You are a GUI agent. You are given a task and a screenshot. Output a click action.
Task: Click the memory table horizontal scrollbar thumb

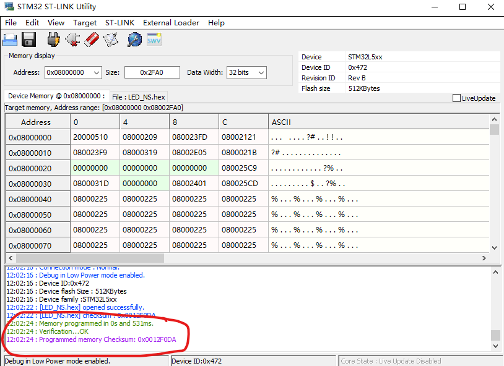point(90,258)
